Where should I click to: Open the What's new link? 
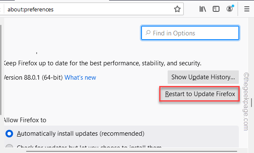pos(80,78)
